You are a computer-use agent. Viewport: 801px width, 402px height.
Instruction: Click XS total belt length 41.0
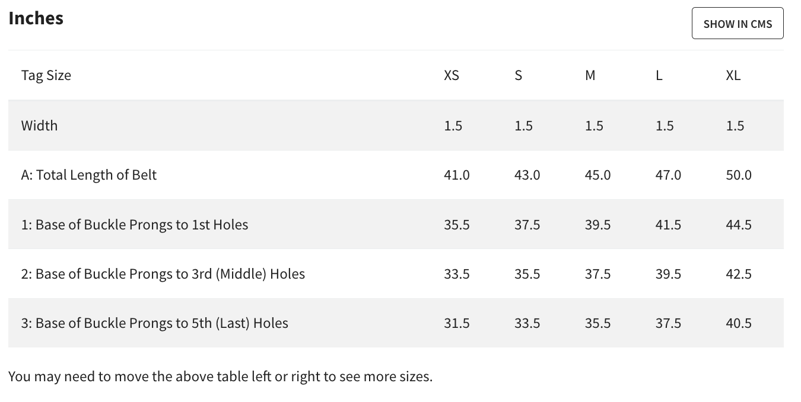tap(457, 175)
